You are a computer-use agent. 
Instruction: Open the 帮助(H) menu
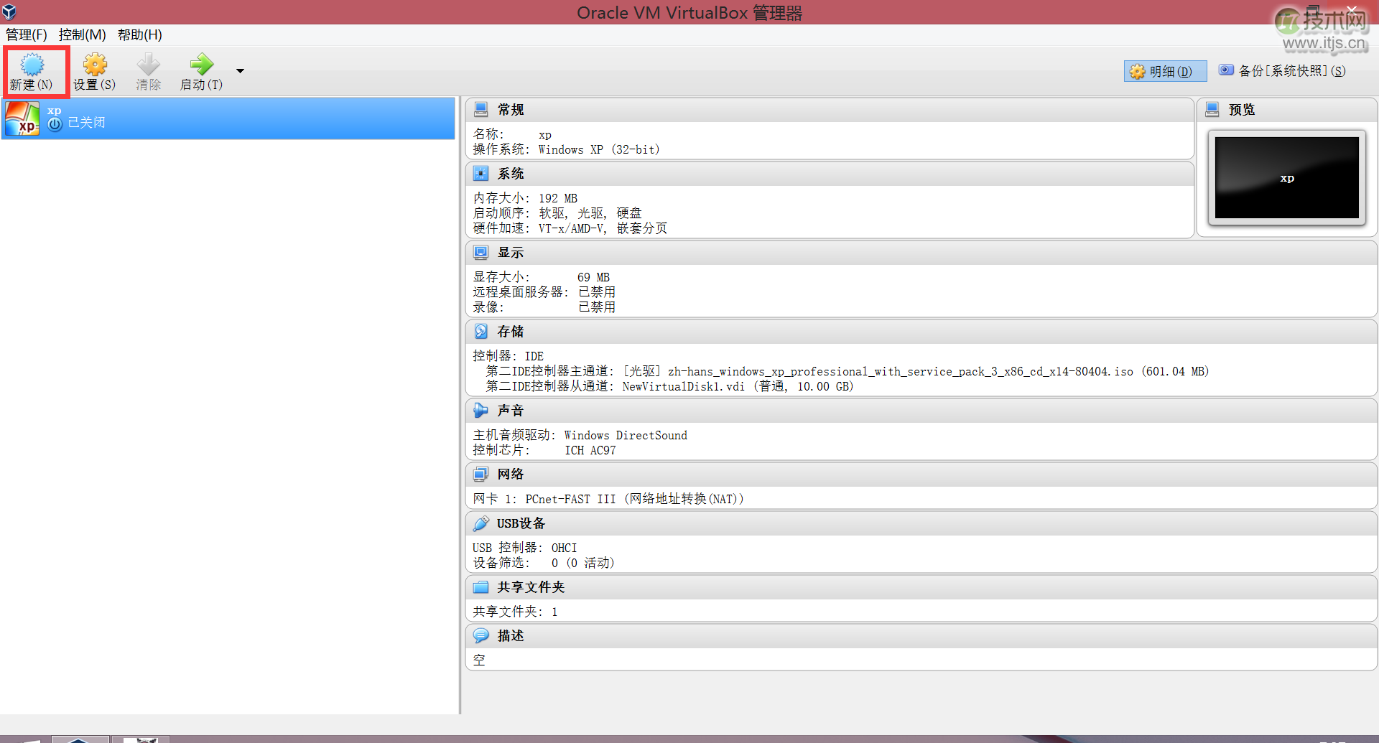click(x=139, y=34)
